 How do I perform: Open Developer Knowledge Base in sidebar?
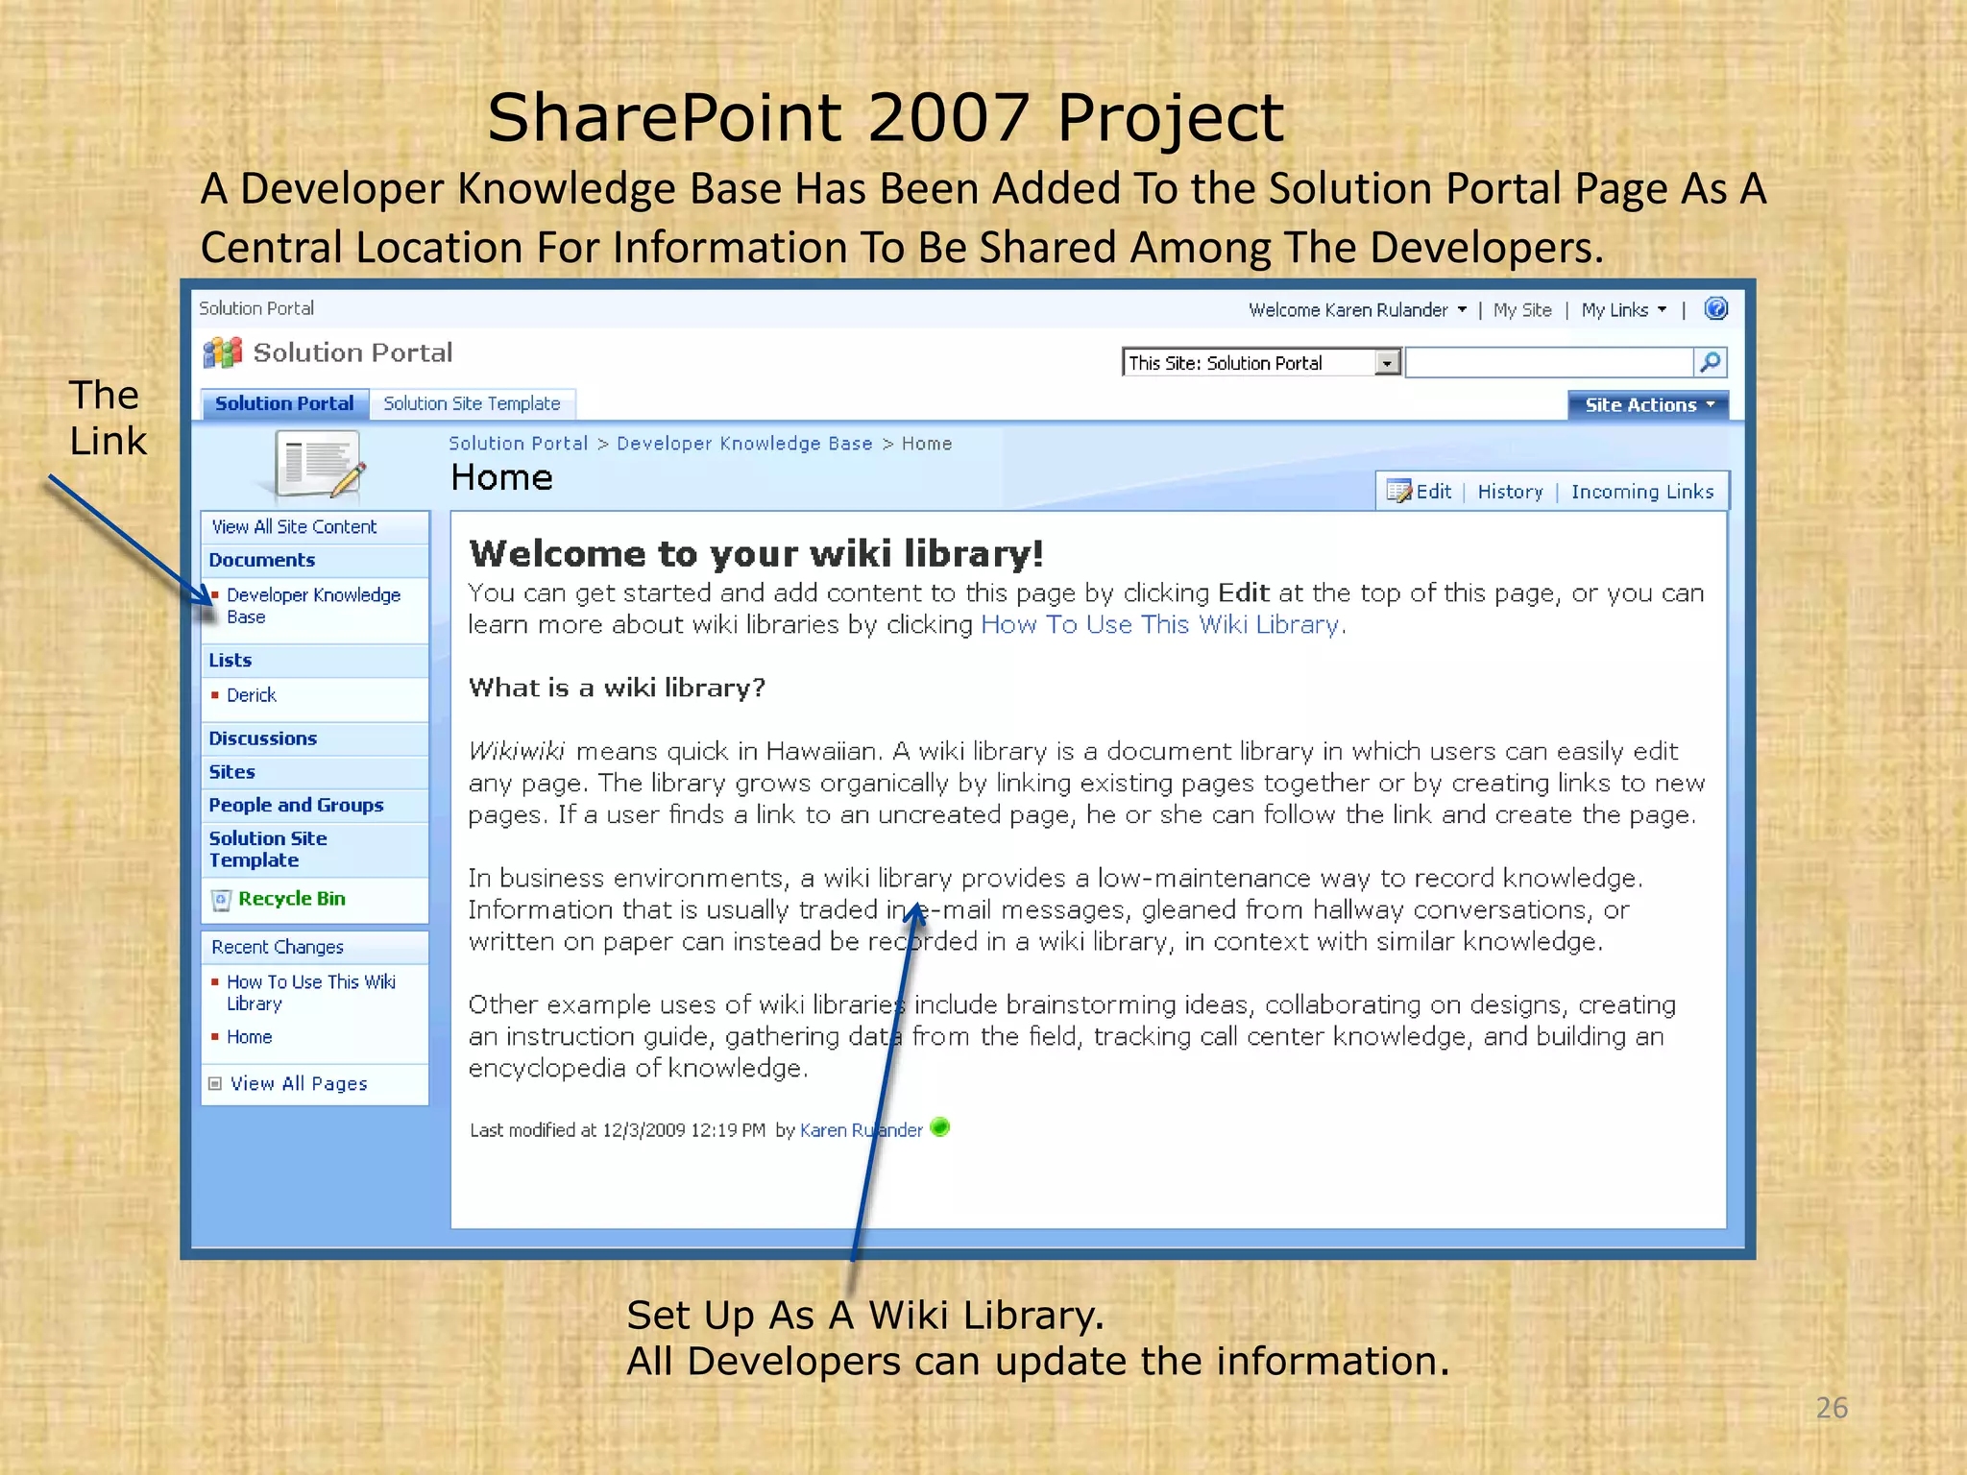point(313,606)
